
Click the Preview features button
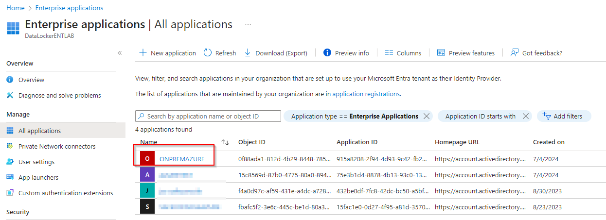pyautogui.click(x=466, y=53)
